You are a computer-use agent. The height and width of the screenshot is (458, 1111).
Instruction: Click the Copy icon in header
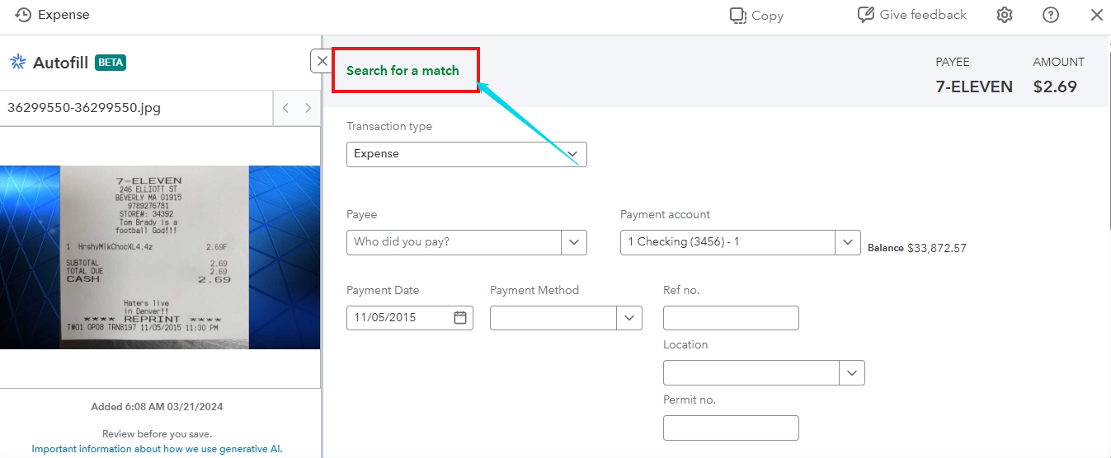pos(737,15)
